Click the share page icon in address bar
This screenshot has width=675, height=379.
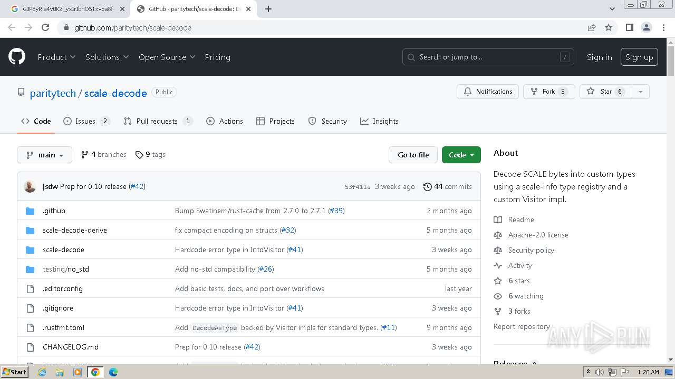pyautogui.click(x=592, y=27)
